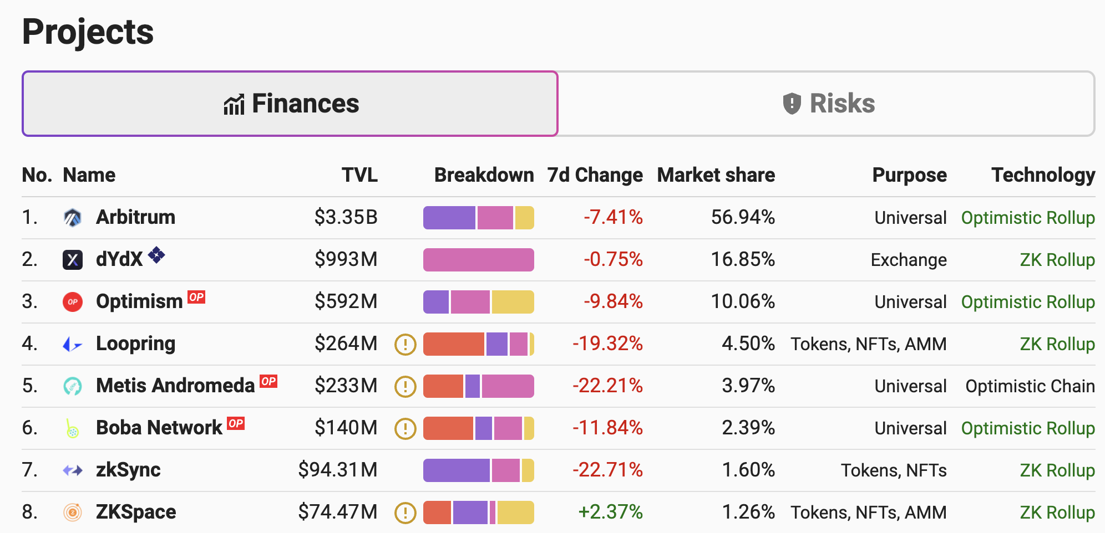Click the ZKSpace token breakdown bar

pyautogui.click(x=479, y=512)
